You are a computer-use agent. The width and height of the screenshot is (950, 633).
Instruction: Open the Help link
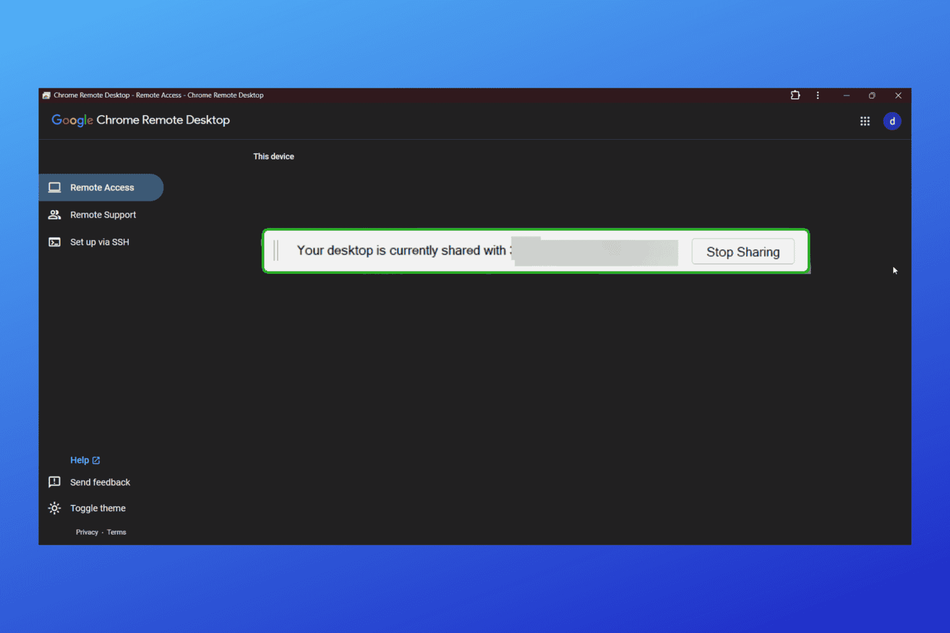(80, 460)
